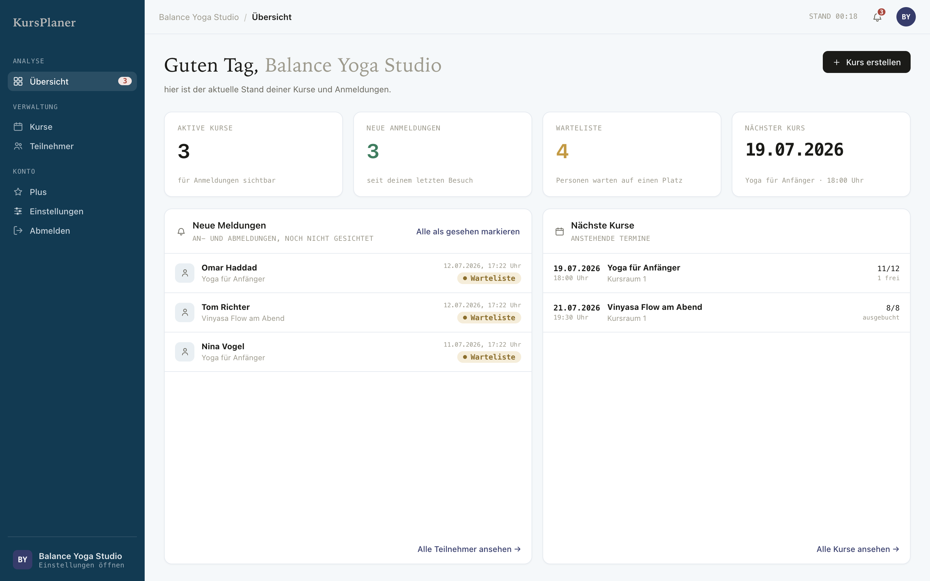Screen dimensions: 930x581
Task: Click Omar Haddad's person avatar icon
Action: coord(185,273)
